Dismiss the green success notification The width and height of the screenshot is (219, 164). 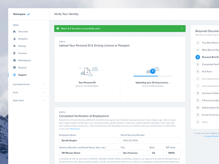pyautogui.click(x=182, y=28)
